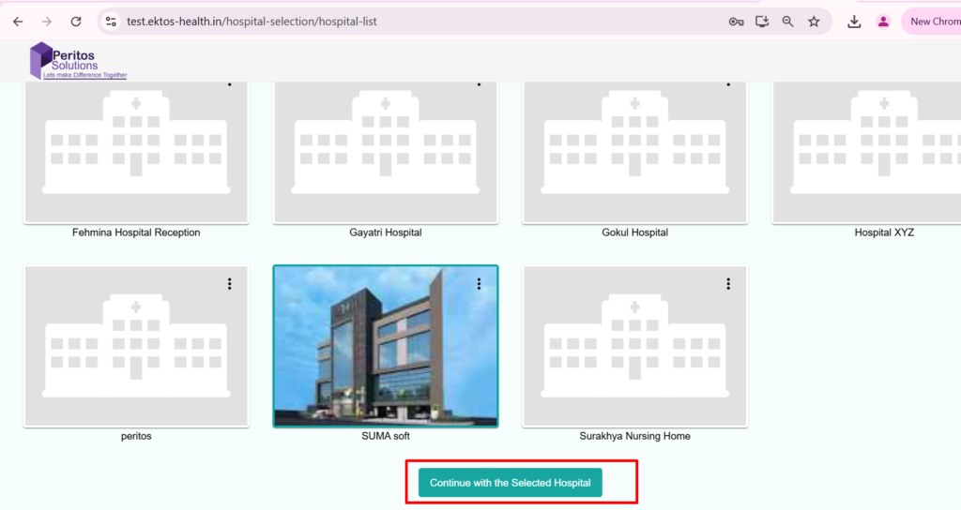Click the install app icon in address bar

[x=762, y=22]
